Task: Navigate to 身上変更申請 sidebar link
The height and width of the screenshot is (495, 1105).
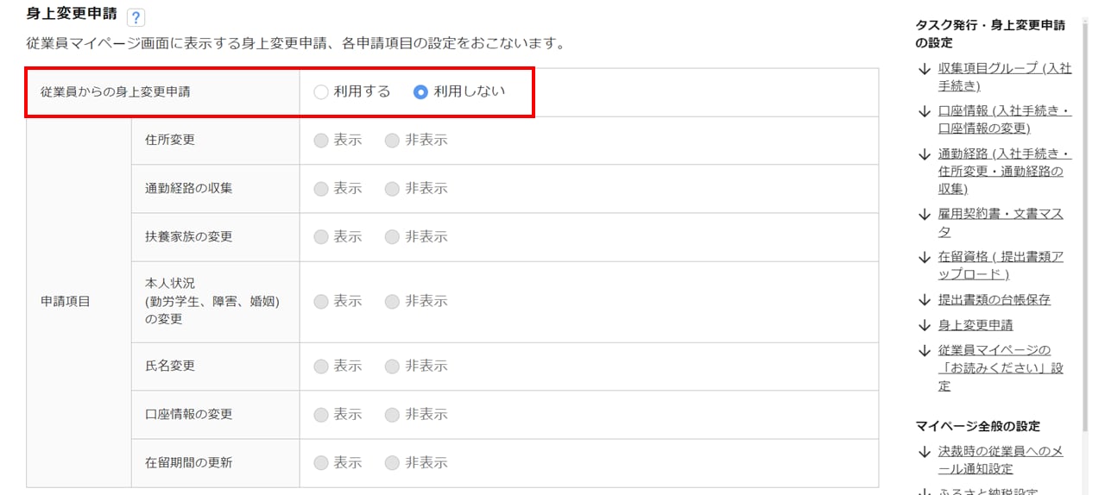Action: click(x=976, y=325)
